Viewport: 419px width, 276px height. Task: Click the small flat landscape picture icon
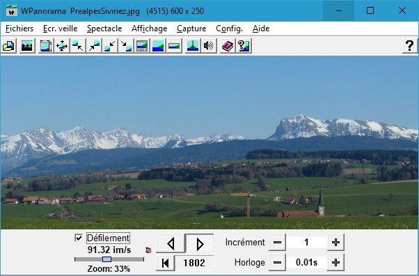point(174,46)
